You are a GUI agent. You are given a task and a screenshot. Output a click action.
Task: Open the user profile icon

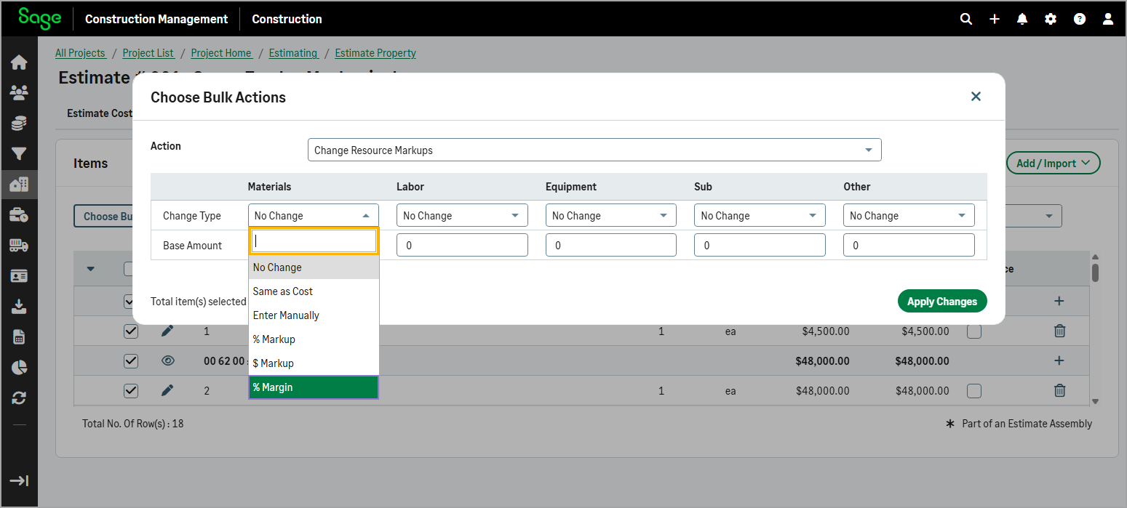[x=1108, y=19]
